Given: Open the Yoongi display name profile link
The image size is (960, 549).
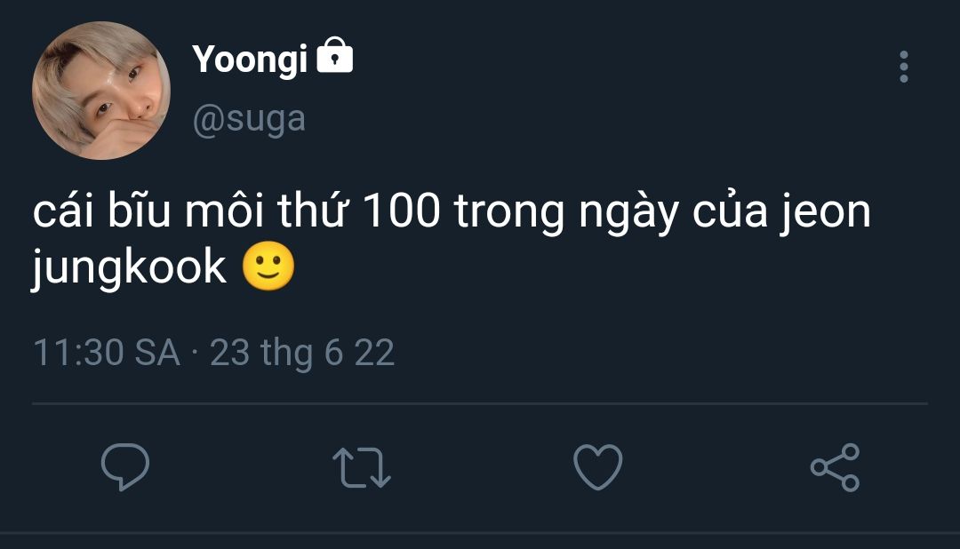Looking at the screenshot, I should click(x=249, y=60).
